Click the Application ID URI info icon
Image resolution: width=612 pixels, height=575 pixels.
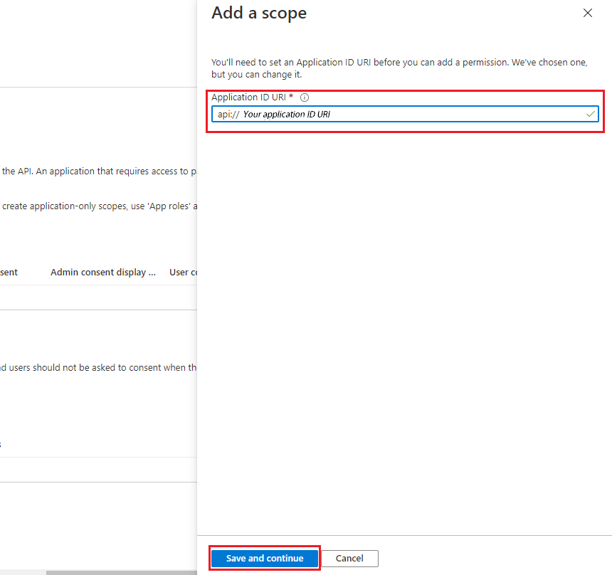pyautogui.click(x=305, y=97)
